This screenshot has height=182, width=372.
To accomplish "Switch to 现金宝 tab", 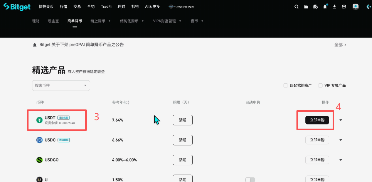I will (53, 21).
